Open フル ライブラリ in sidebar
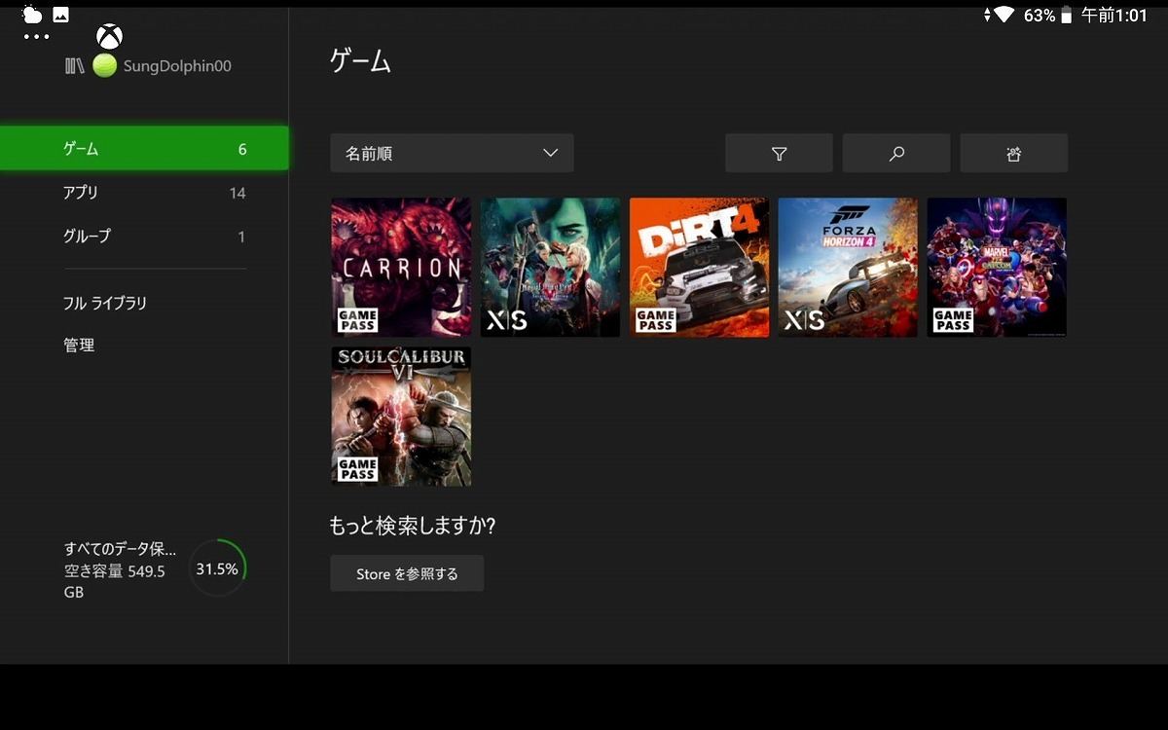This screenshot has width=1168, height=730. tap(105, 304)
